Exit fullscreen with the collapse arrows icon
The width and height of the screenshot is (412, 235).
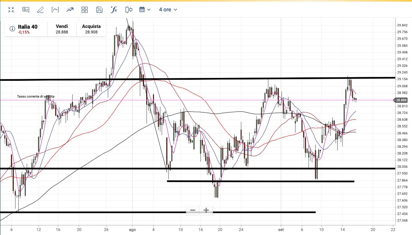point(11,10)
